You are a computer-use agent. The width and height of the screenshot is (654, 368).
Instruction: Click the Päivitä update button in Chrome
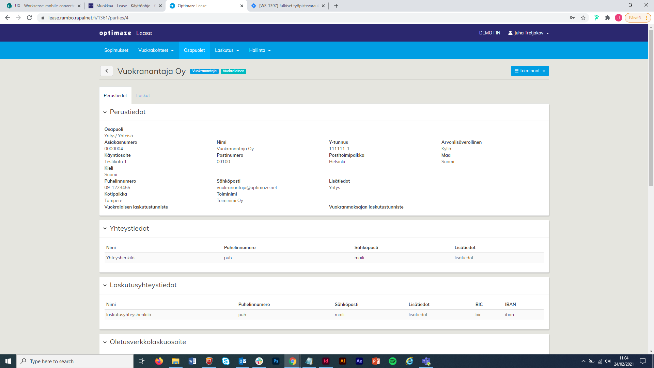tap(635, 18)
